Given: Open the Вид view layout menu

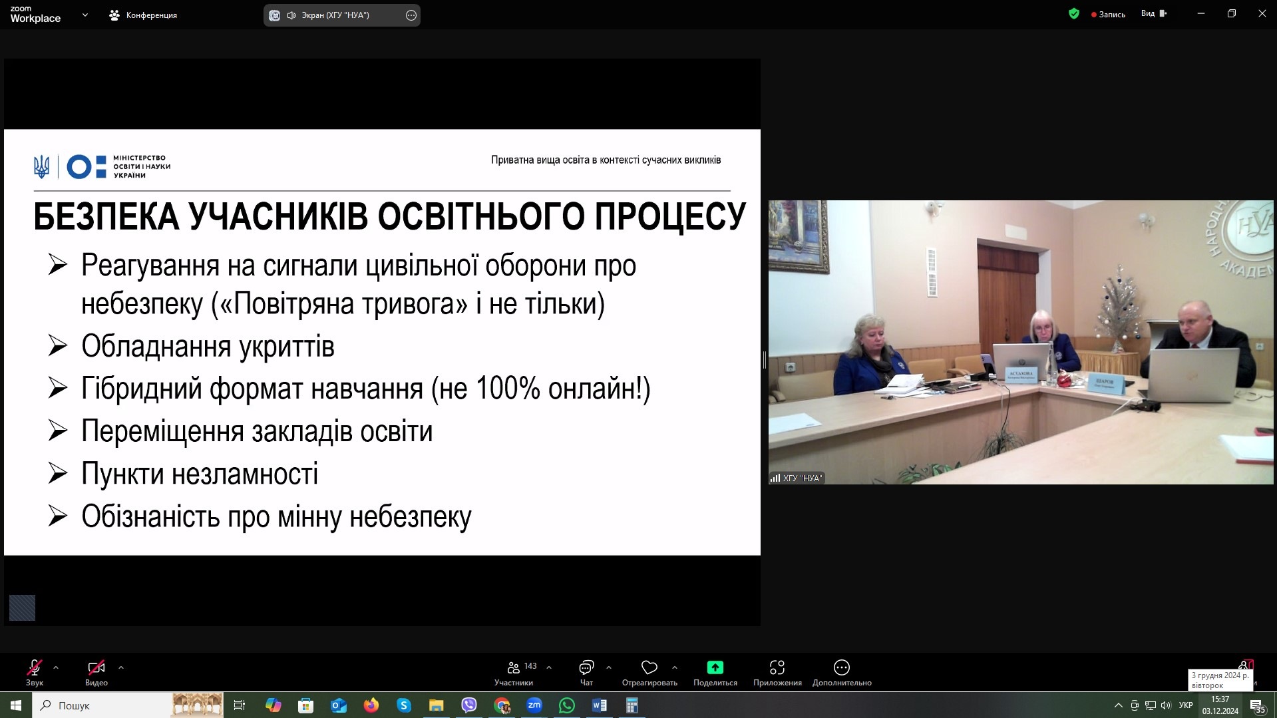Looking at the screenshot, I should tap(1153, 14).
